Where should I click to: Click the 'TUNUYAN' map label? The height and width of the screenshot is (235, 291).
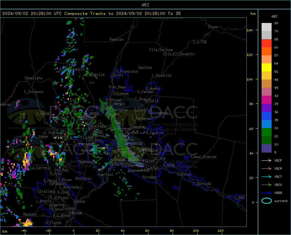point(75,213)
